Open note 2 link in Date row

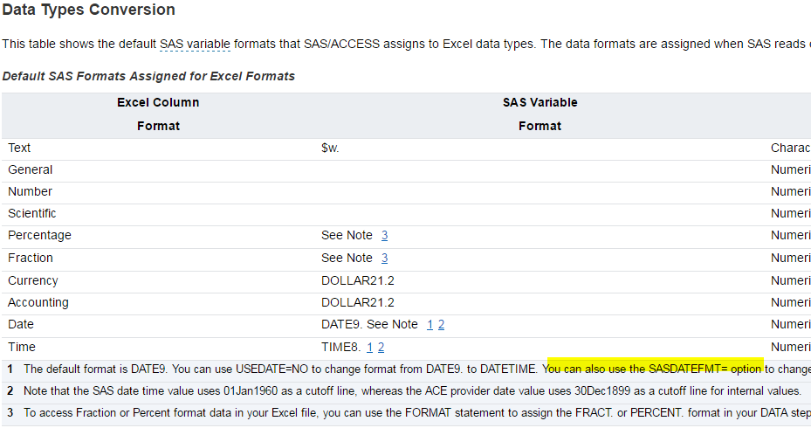coord(442,325)
